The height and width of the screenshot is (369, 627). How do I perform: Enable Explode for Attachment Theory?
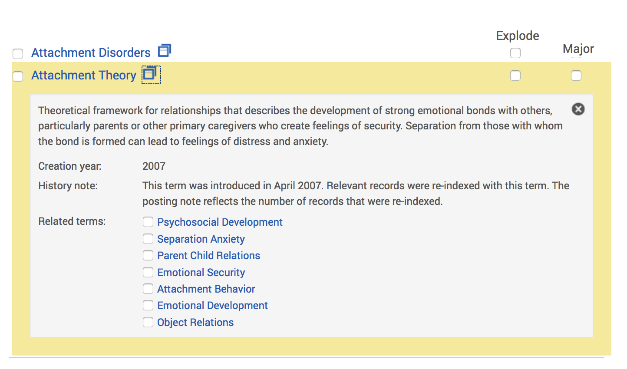tap(515, 76)
